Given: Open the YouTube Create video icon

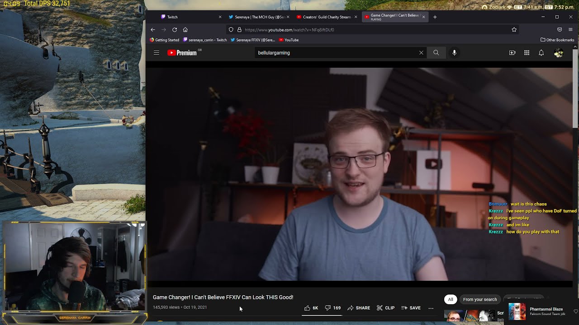Looking at the screenshot, I should (x=513, y=53).
